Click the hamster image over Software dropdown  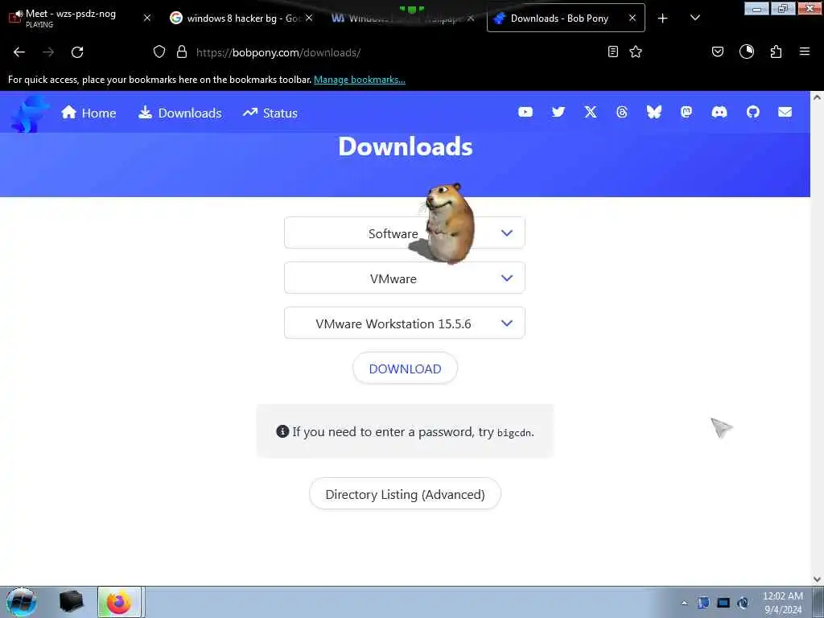pyautogui.click(x=444, y=224)
